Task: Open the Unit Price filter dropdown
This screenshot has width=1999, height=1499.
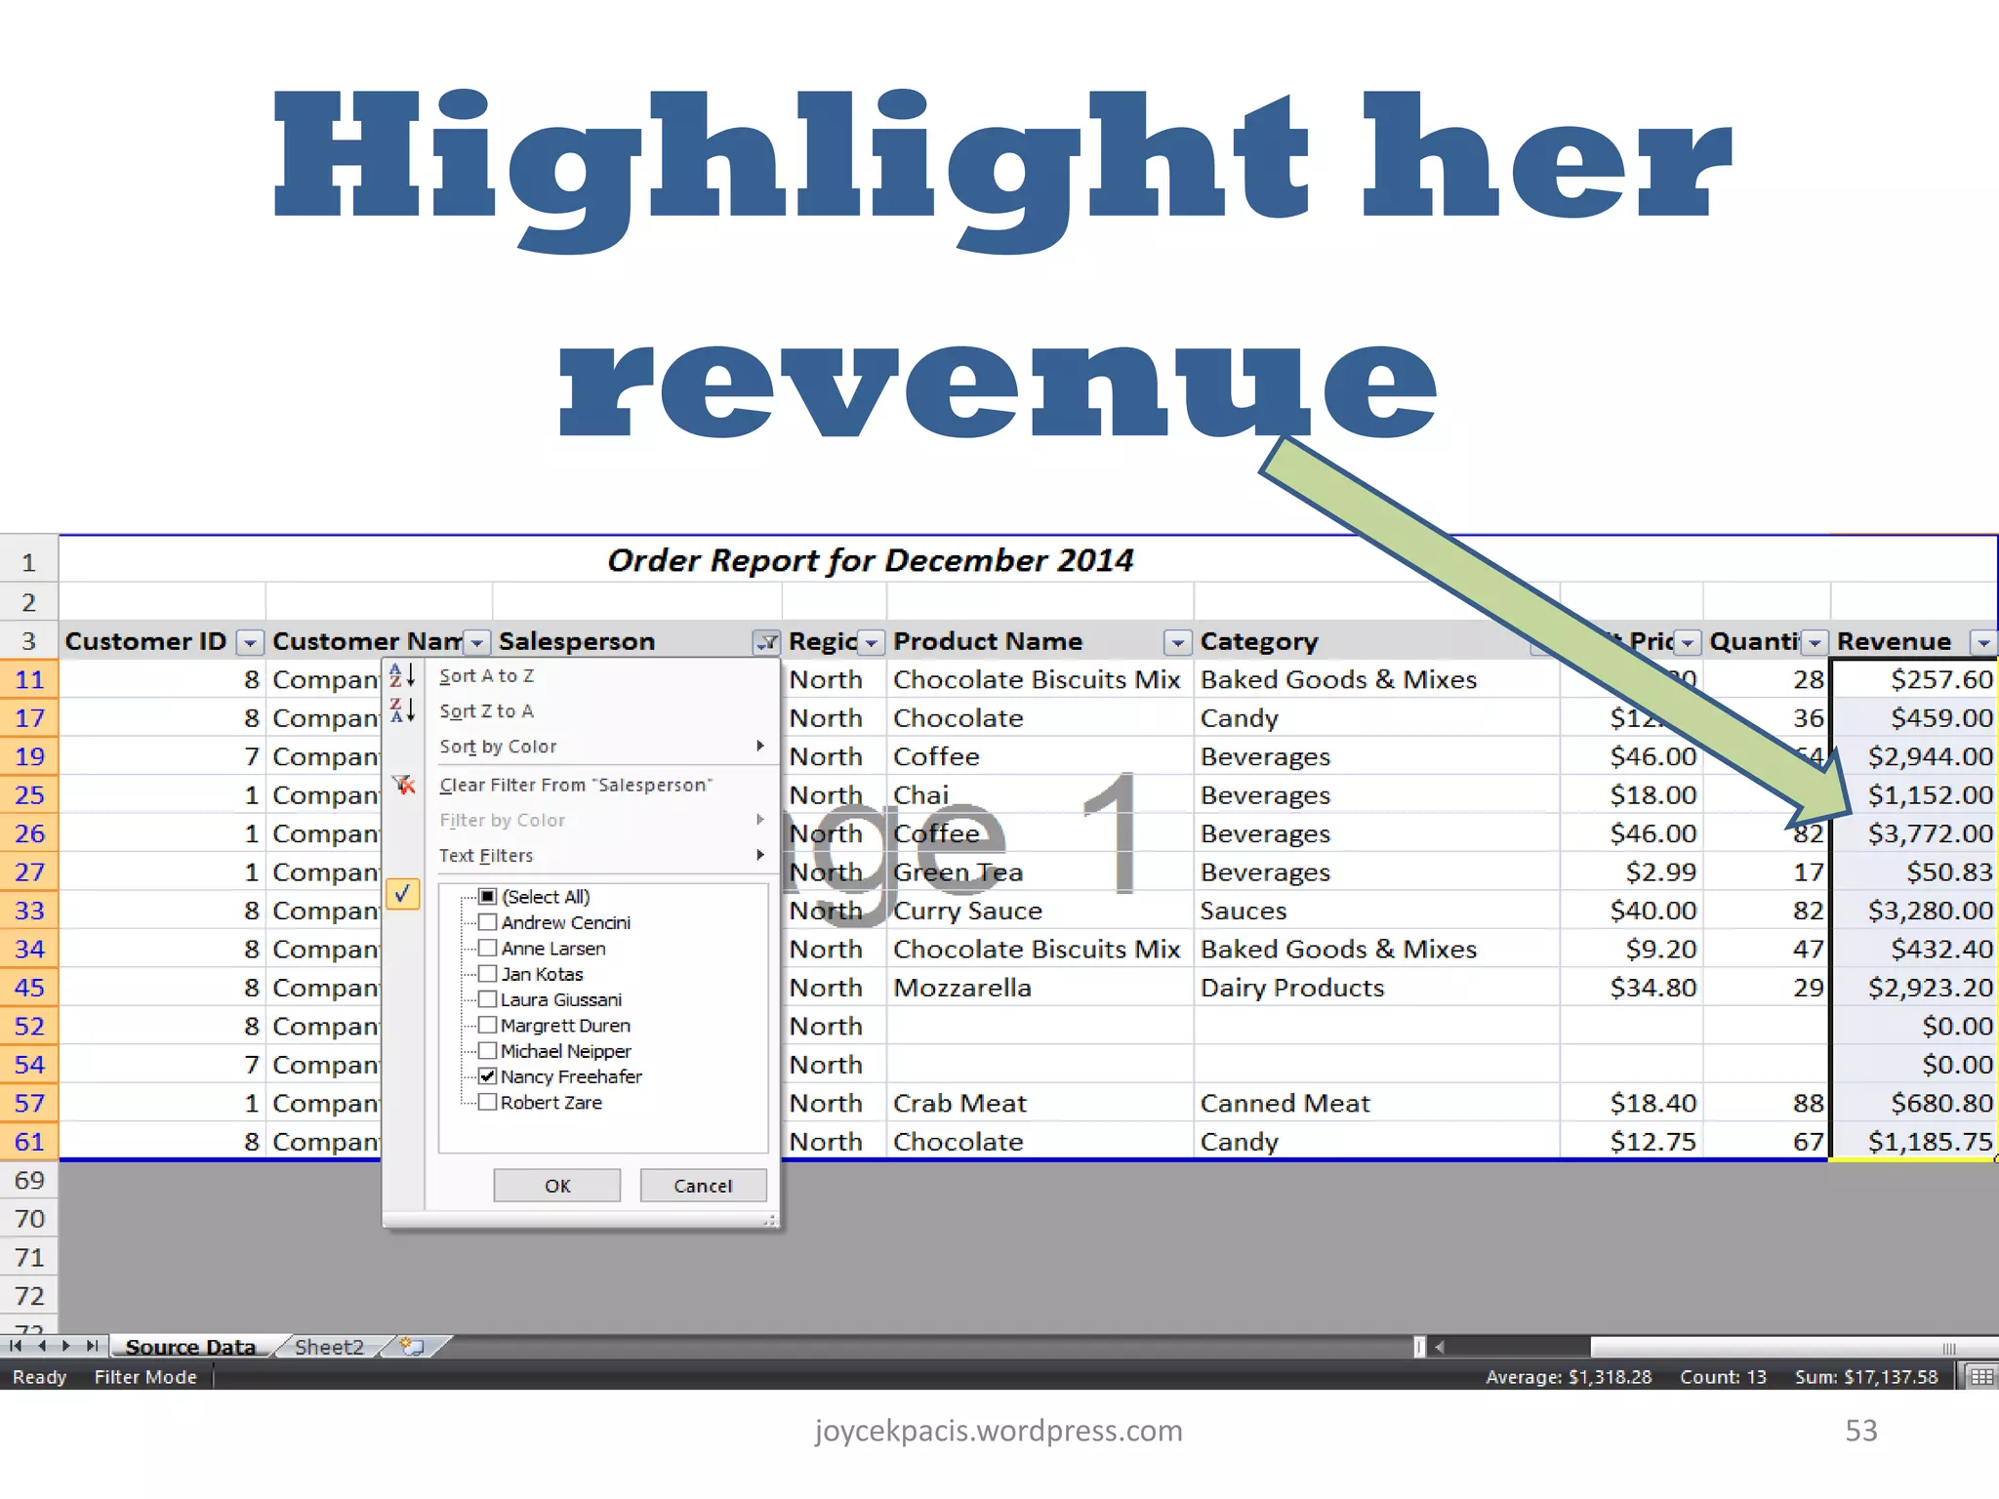Action: [1688, 642]
